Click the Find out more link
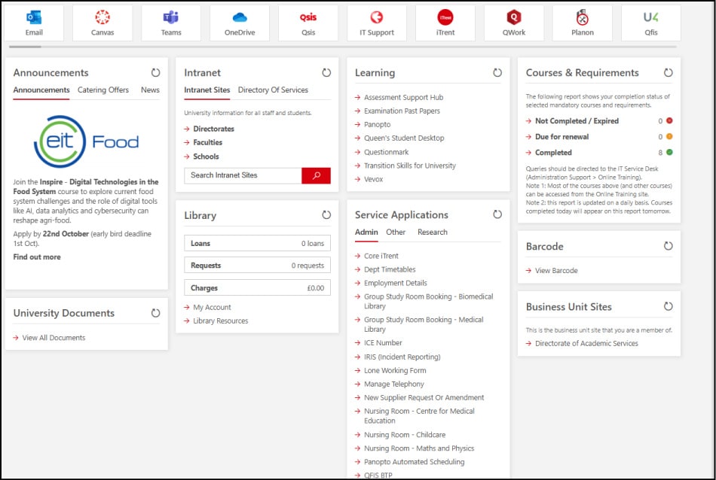 [x=37, y=257]
